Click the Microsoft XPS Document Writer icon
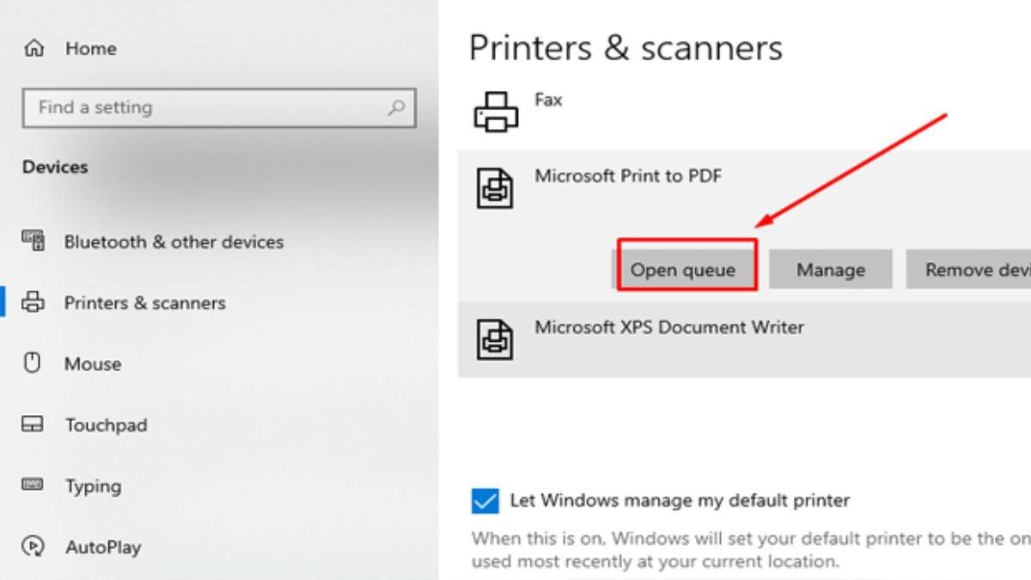The image size is (1031, 580). (496, 339)
